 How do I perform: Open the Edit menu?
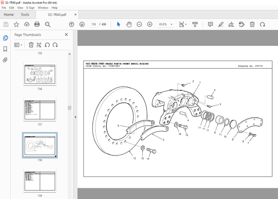click(x=12, y=8)
